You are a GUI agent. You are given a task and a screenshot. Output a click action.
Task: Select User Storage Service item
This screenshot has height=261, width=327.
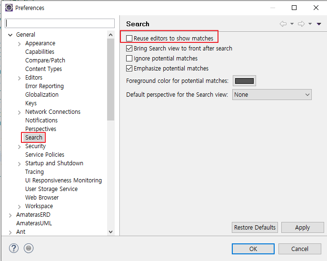coord(51,189)
